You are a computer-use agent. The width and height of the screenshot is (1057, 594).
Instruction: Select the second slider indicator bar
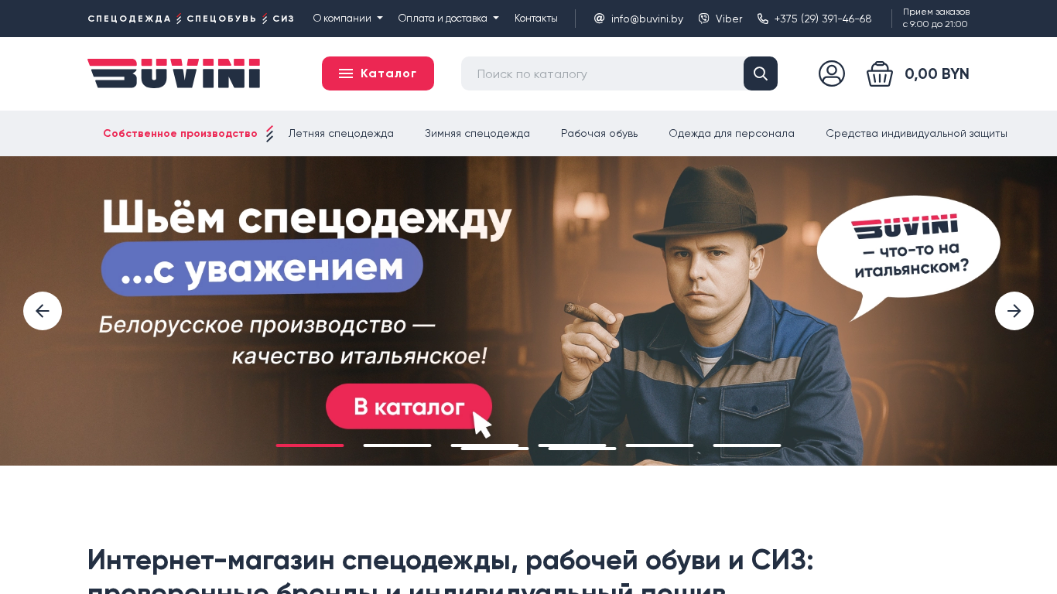point(397,445)
